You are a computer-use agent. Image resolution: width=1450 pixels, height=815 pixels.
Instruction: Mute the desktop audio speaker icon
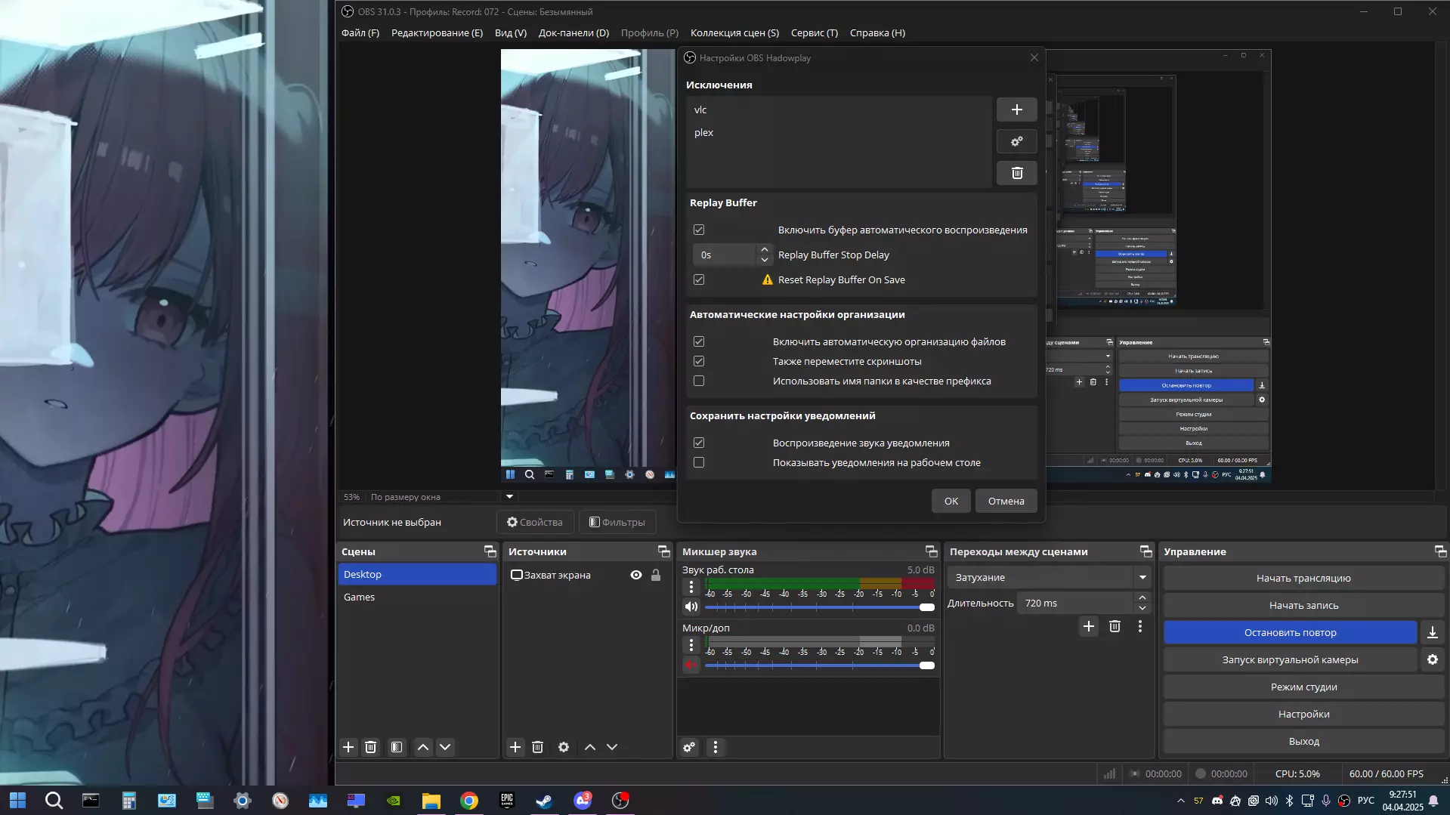pyautogui.click(x=691, y=607)
